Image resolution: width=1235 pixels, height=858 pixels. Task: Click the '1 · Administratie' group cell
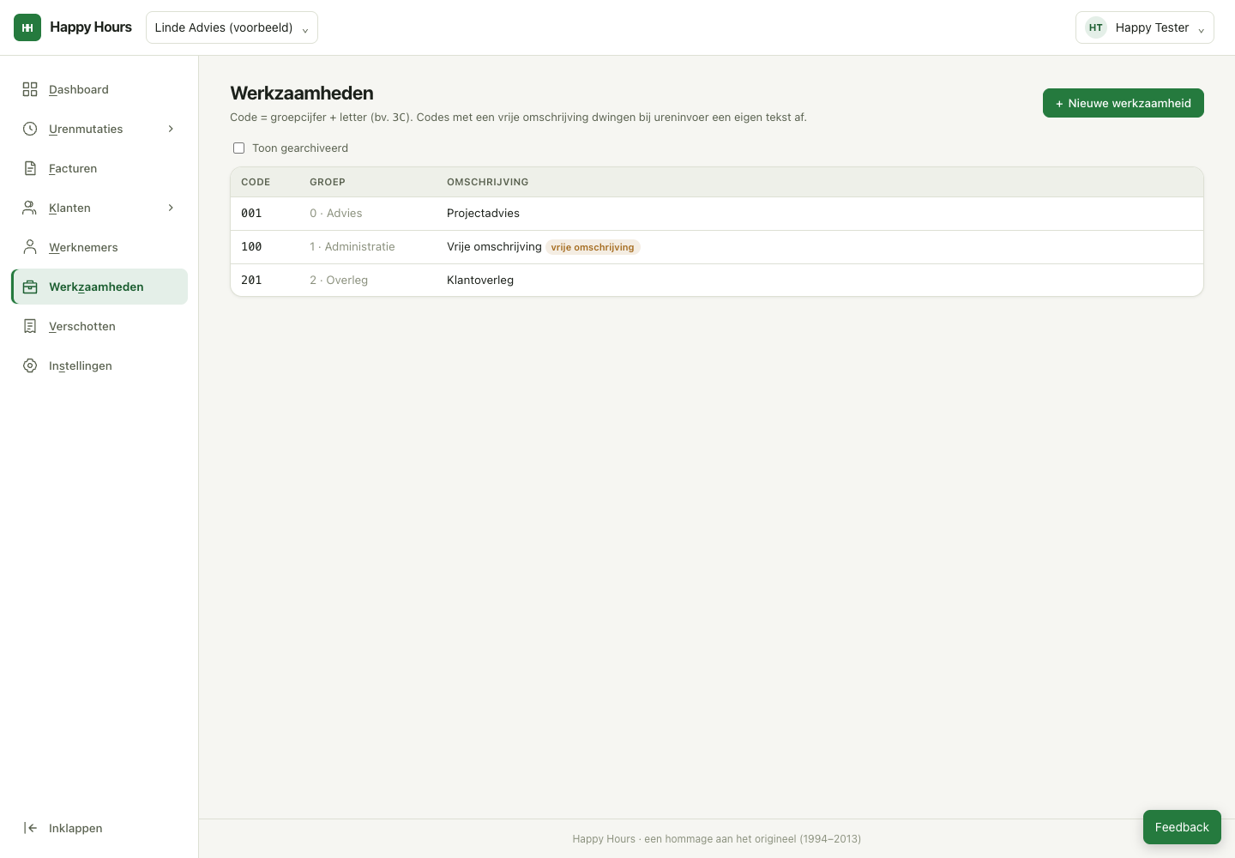(352, 247)
